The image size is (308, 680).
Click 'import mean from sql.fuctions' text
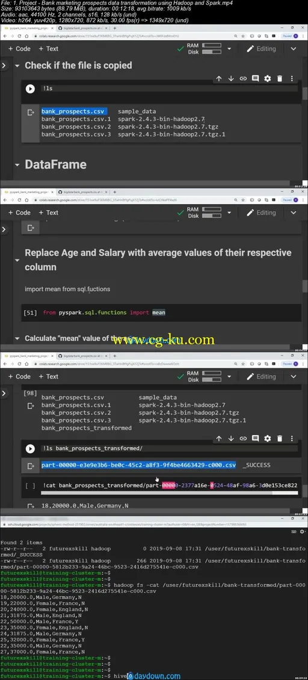click(67, 289)
